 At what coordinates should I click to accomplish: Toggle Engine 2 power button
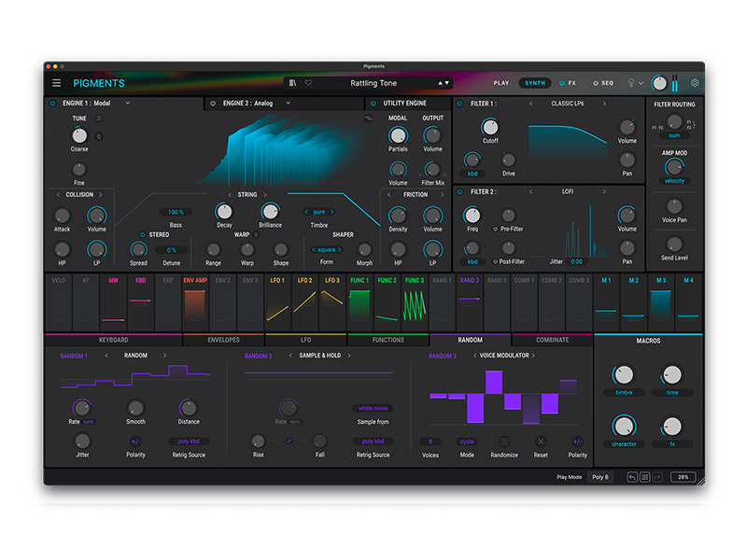click(213, 104)
